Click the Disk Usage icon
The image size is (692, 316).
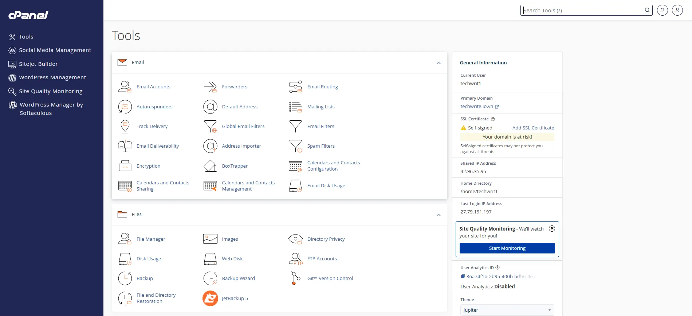(125, 259)
